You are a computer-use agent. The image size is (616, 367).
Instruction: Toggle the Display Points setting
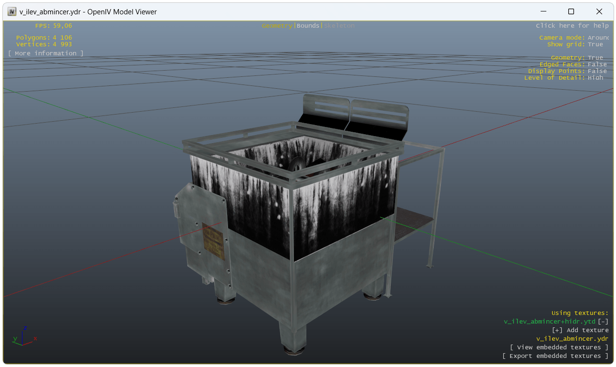tap(597, 71)
